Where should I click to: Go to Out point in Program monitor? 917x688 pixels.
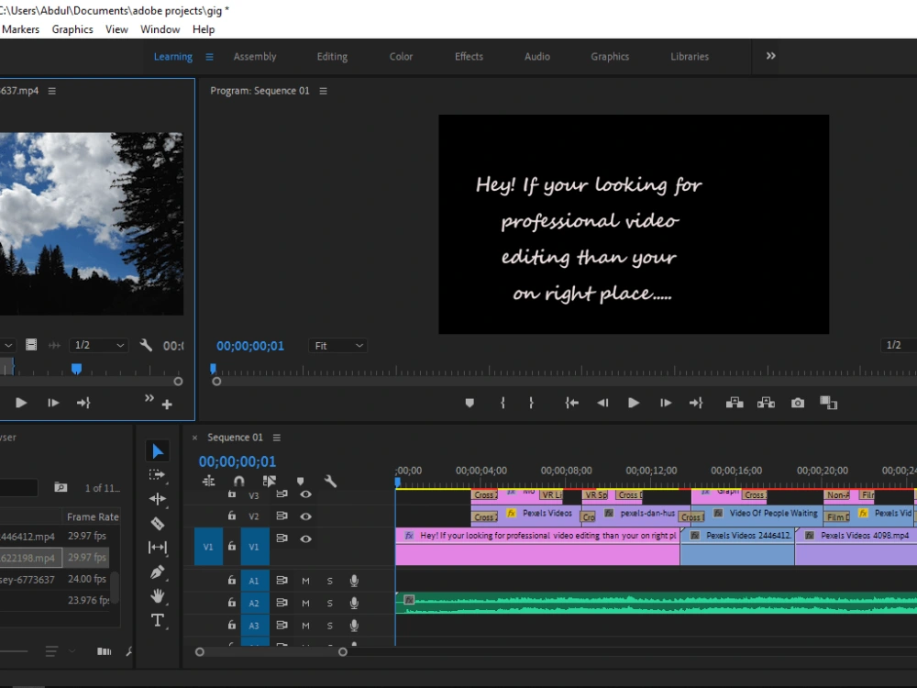coord(696,403)
